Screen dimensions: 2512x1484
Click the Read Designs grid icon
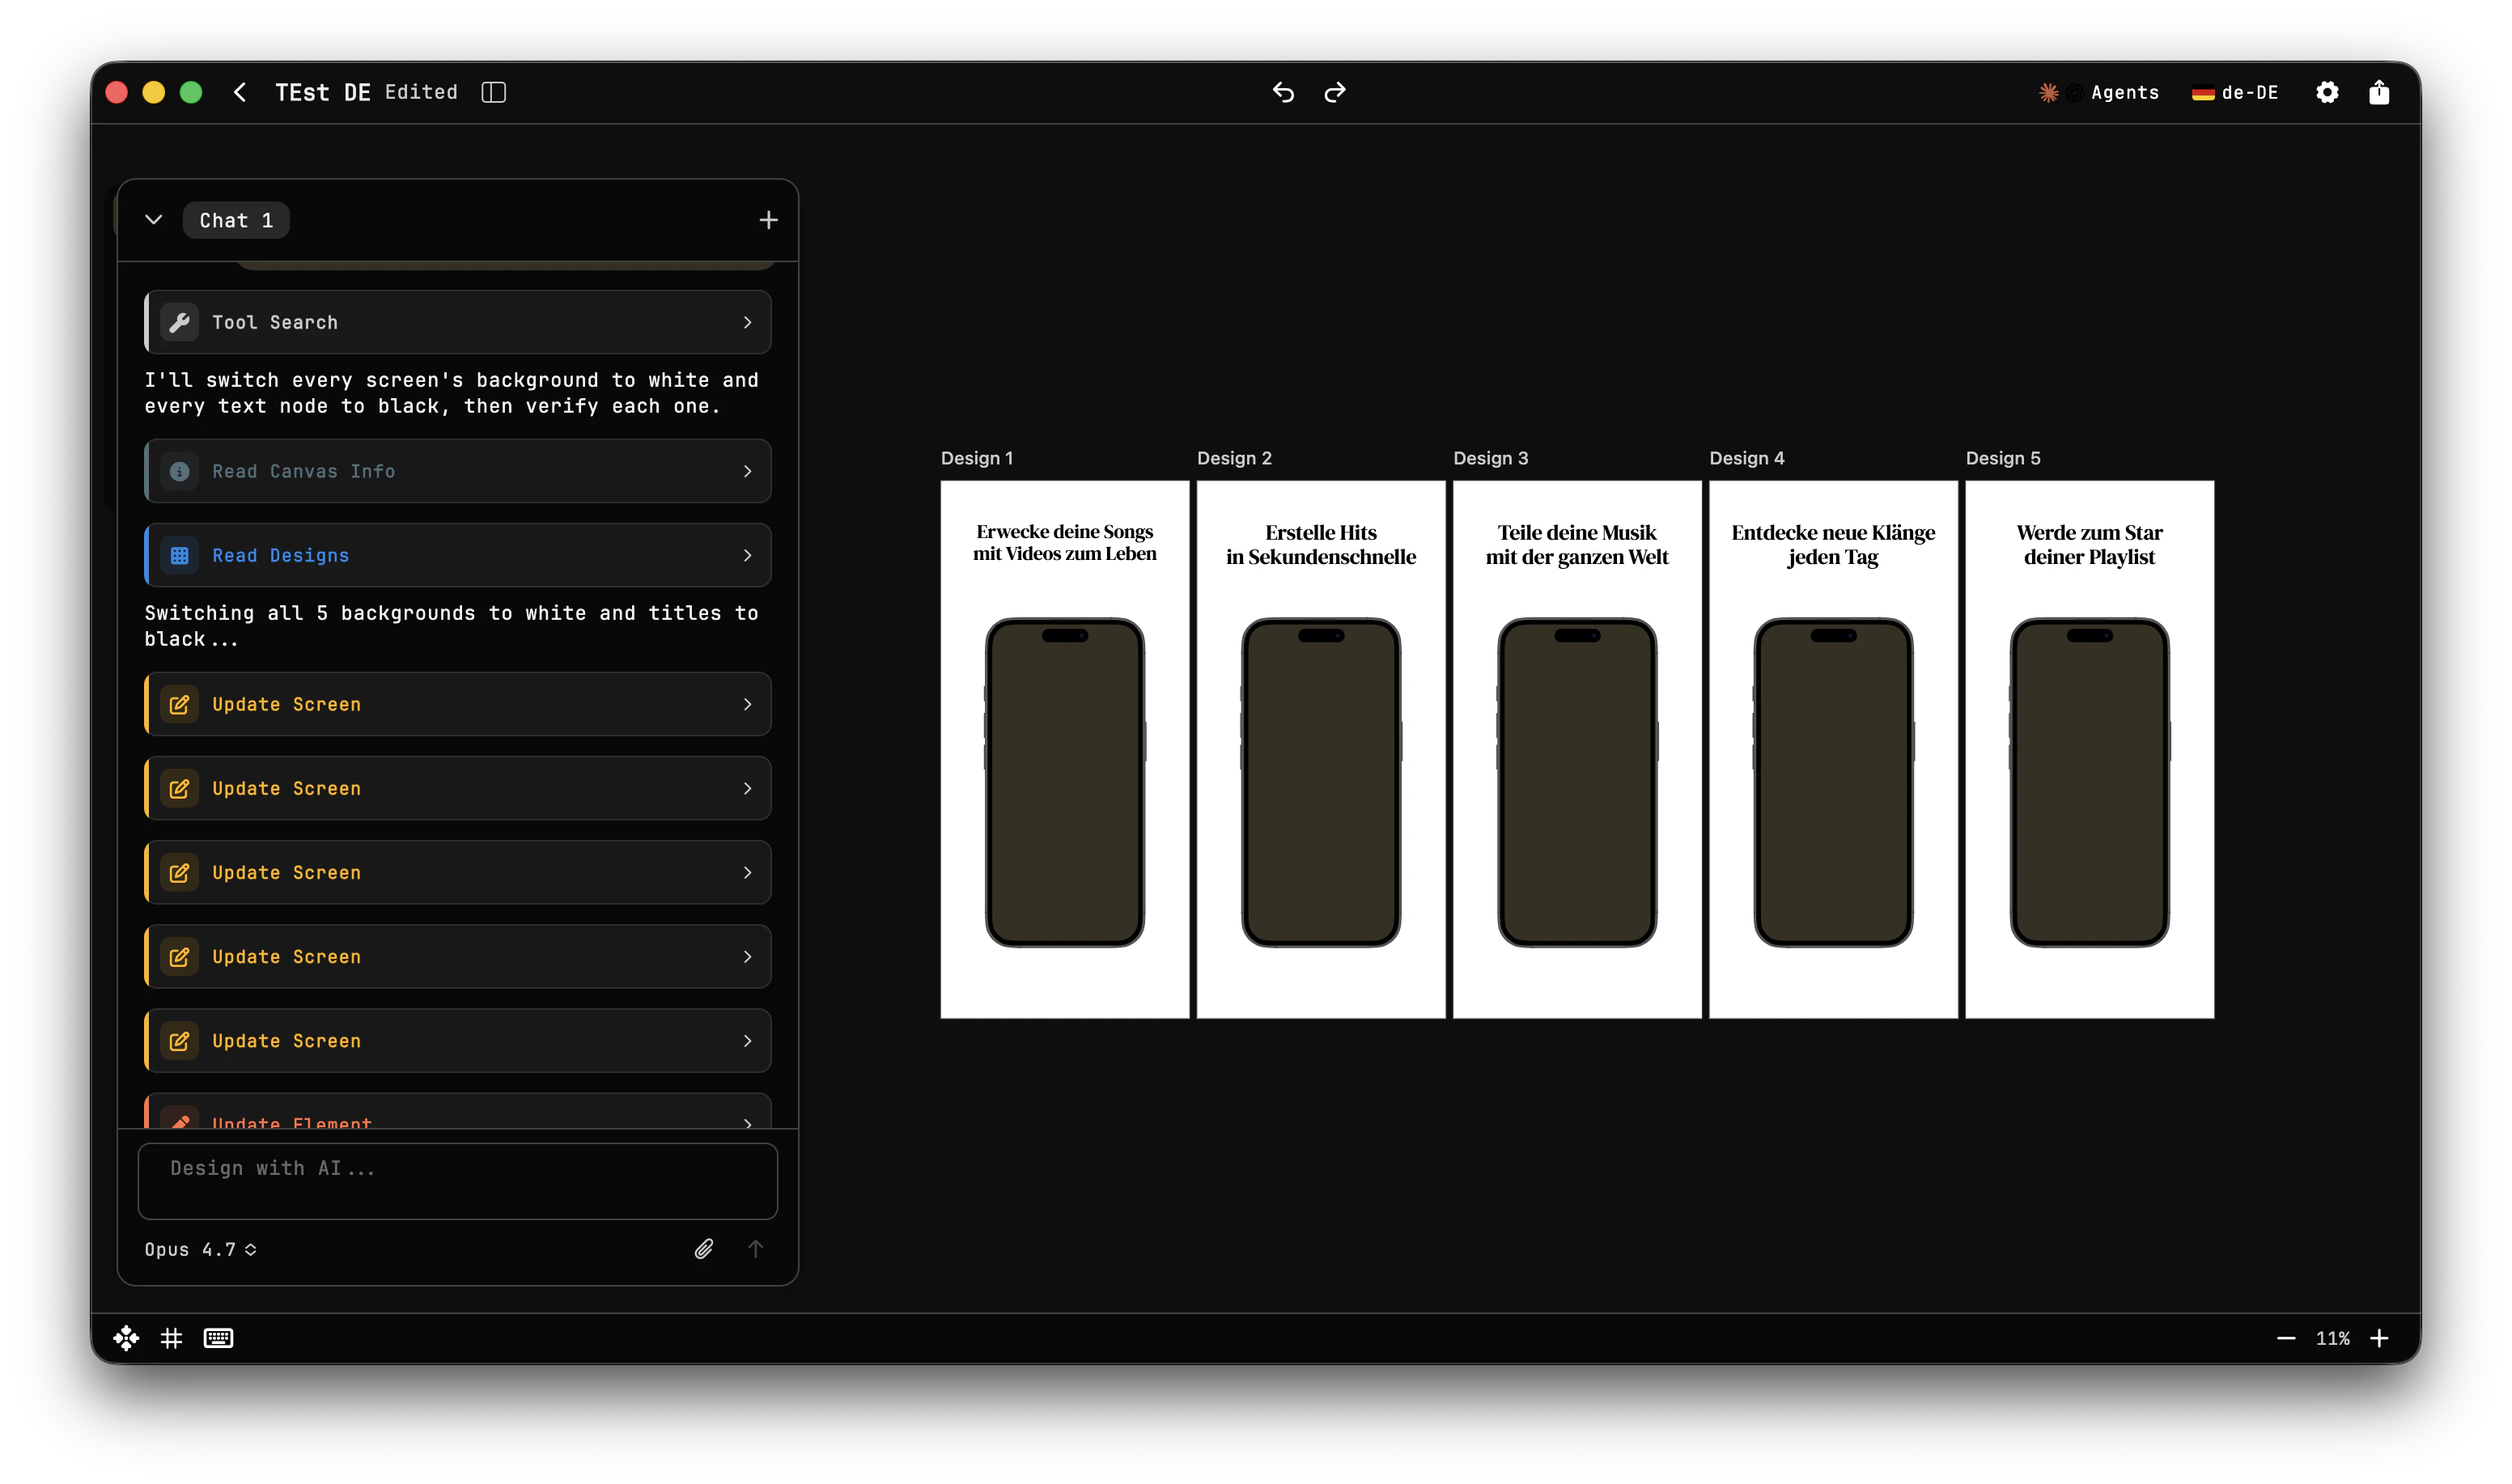[180, 555]
